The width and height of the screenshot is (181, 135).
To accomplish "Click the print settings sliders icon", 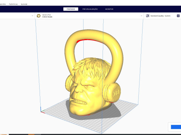I will pos(147,16).
